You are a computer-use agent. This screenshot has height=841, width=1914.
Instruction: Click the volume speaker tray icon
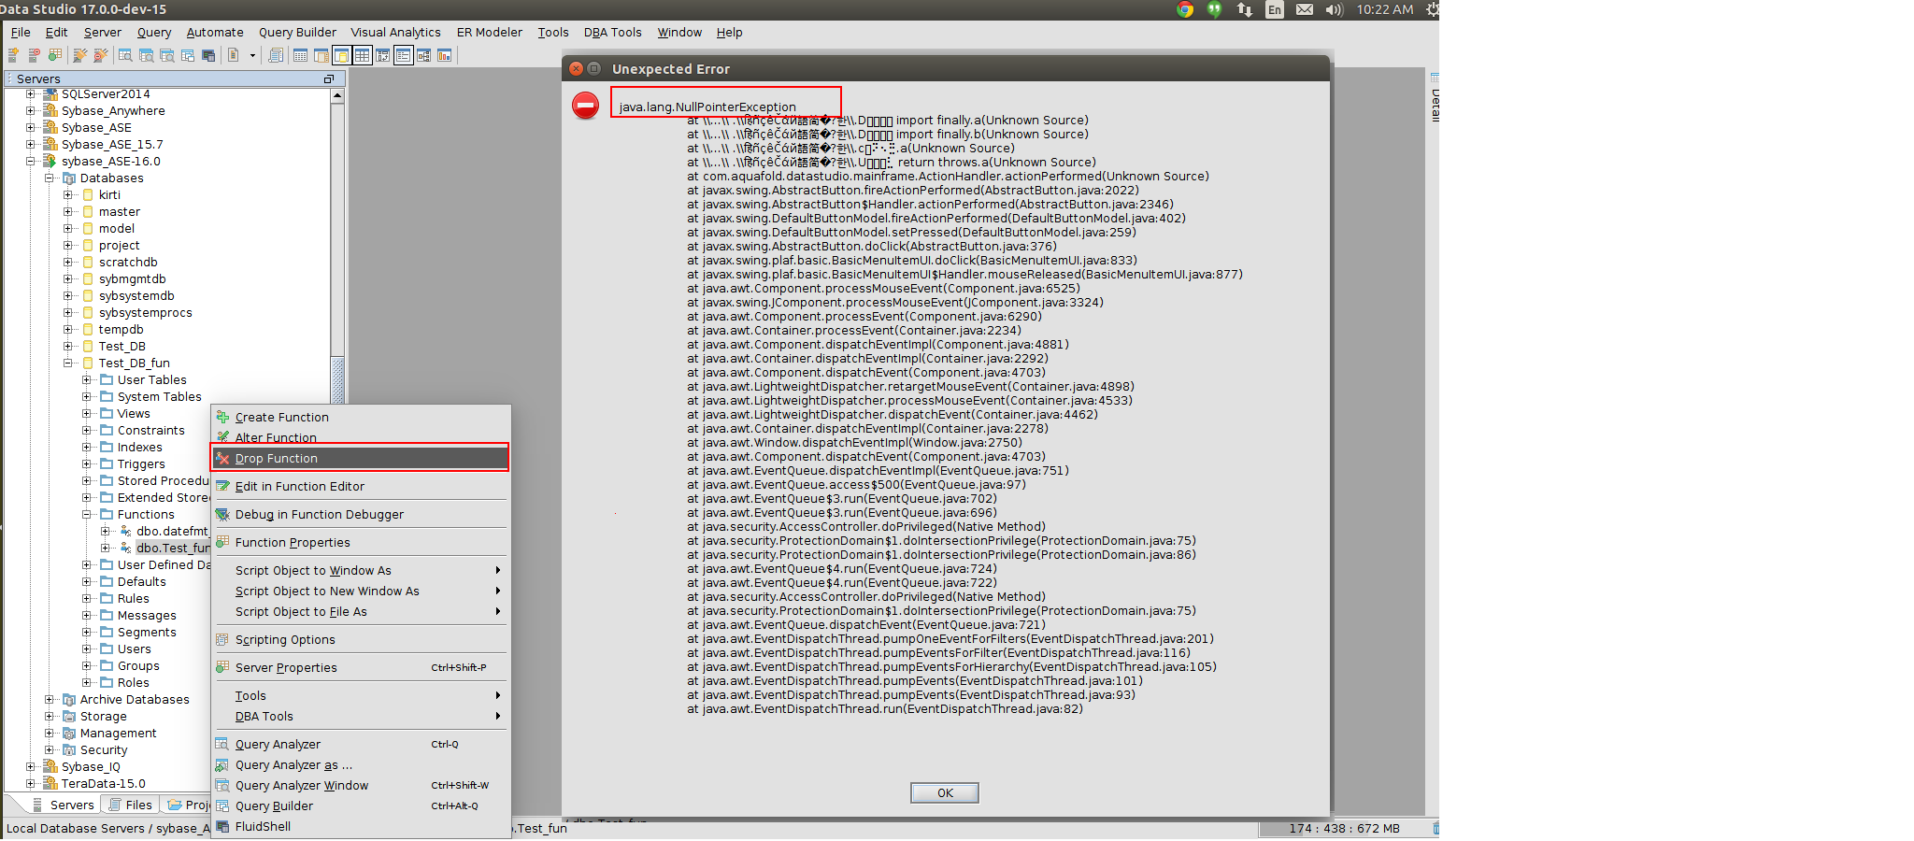coord(1334,9)
